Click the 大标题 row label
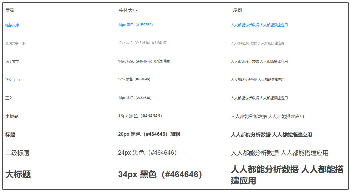The image size is (351, 192). [18, 174]
